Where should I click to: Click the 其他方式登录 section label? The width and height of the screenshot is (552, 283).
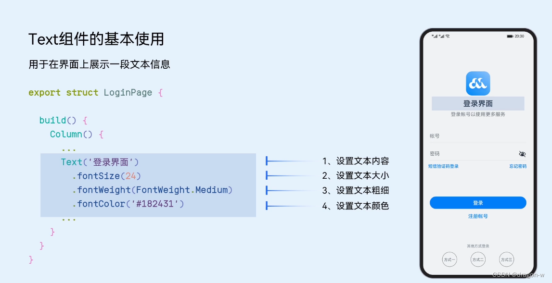click(x=478, y=245)
